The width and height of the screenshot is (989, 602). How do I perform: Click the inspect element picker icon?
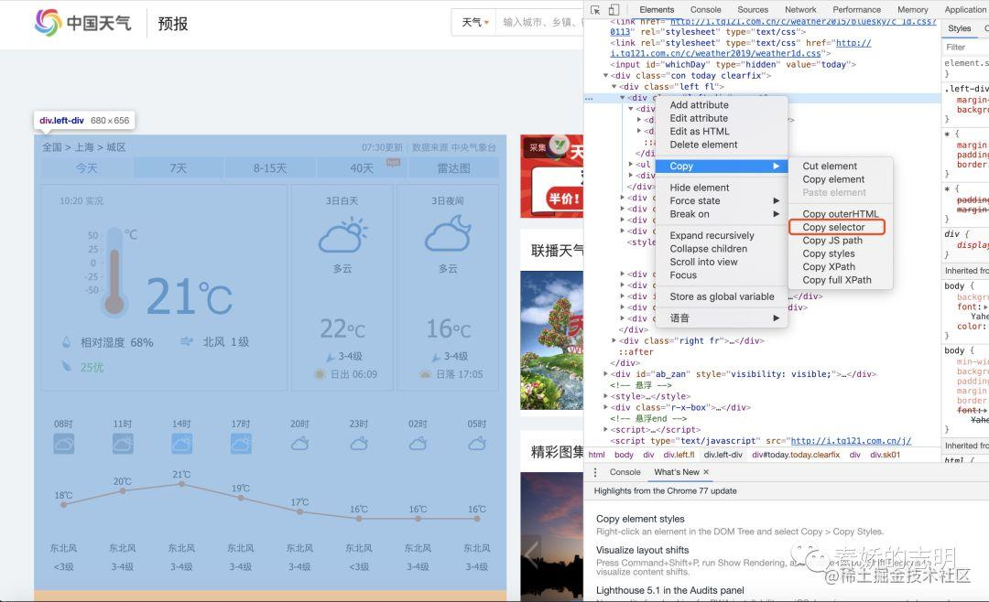coord(595,10)
